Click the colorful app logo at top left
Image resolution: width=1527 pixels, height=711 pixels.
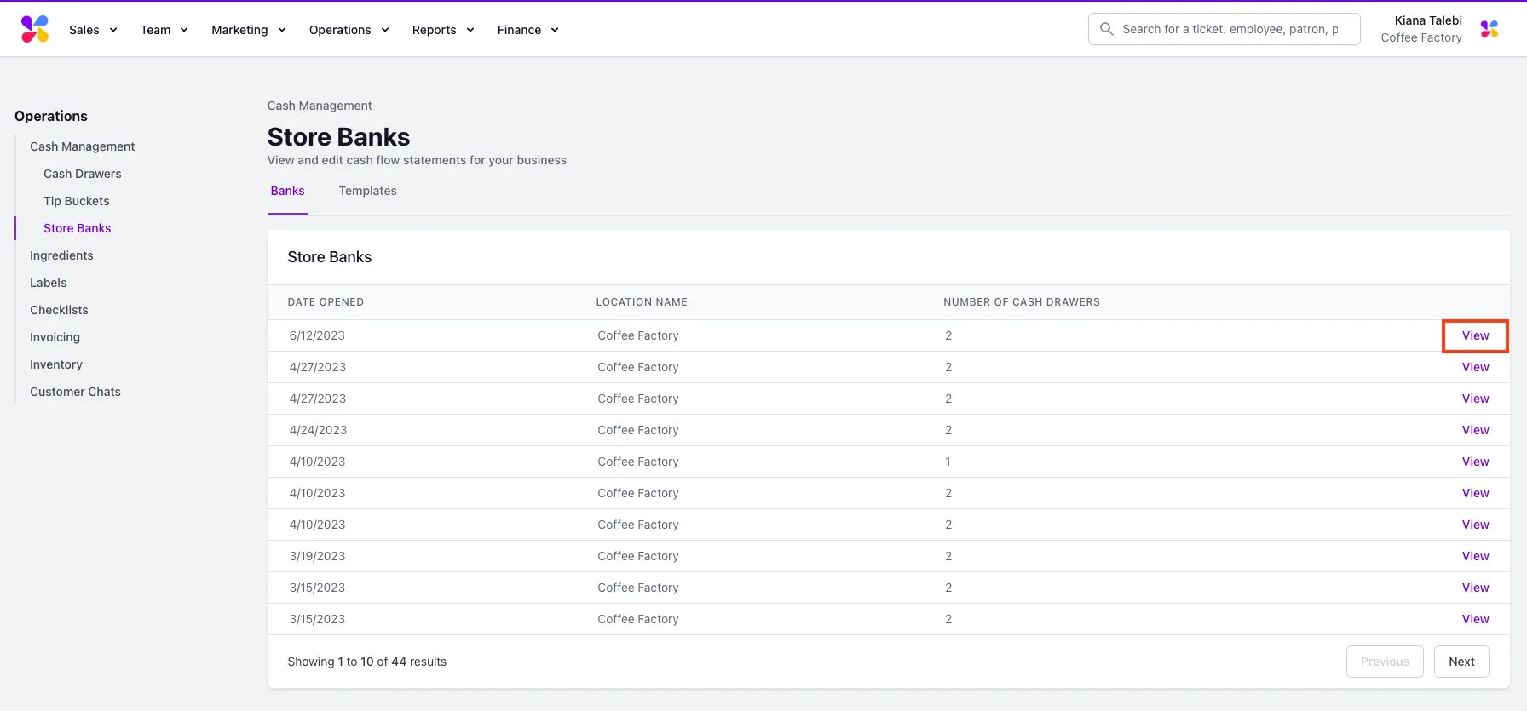pyautogui.click(x=35, y=29)
